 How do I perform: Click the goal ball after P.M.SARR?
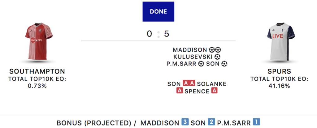202,64
